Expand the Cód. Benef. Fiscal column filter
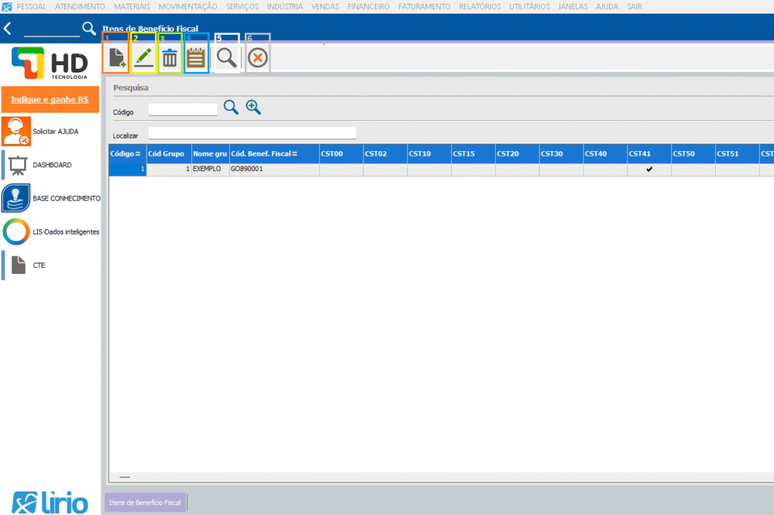The image size is (774, 515). click(x=294, y=154)
